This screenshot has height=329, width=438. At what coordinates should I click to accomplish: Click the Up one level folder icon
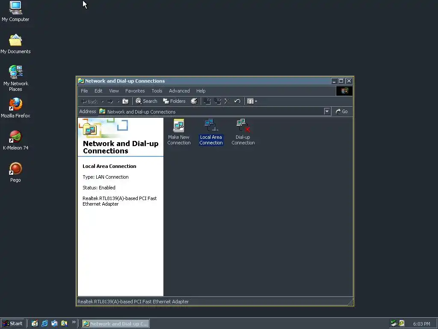click(x=125, y=101)
